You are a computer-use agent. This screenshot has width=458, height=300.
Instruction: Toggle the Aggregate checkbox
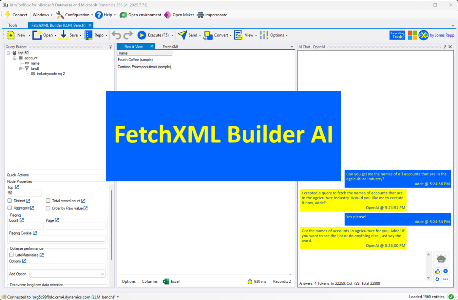click(x=10, y=208)
